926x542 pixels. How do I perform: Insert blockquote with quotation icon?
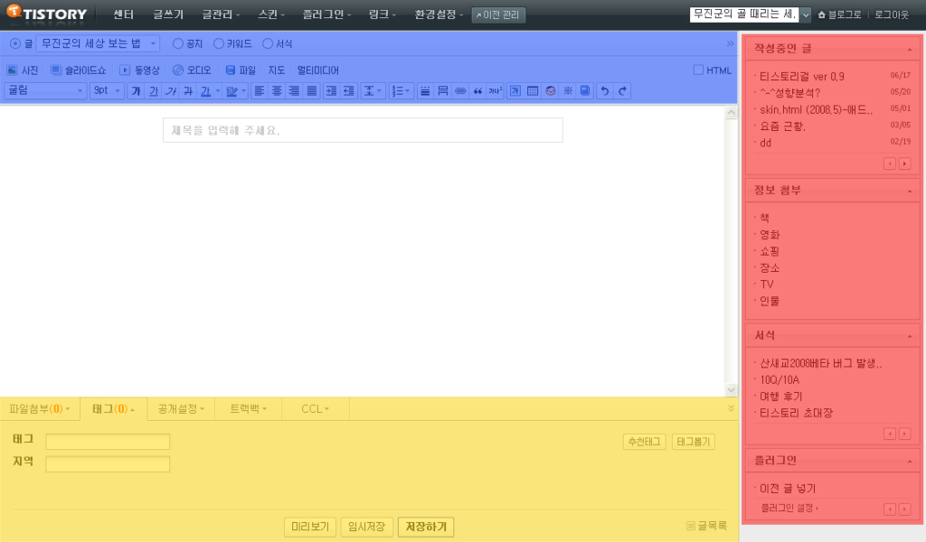[477, 91]
